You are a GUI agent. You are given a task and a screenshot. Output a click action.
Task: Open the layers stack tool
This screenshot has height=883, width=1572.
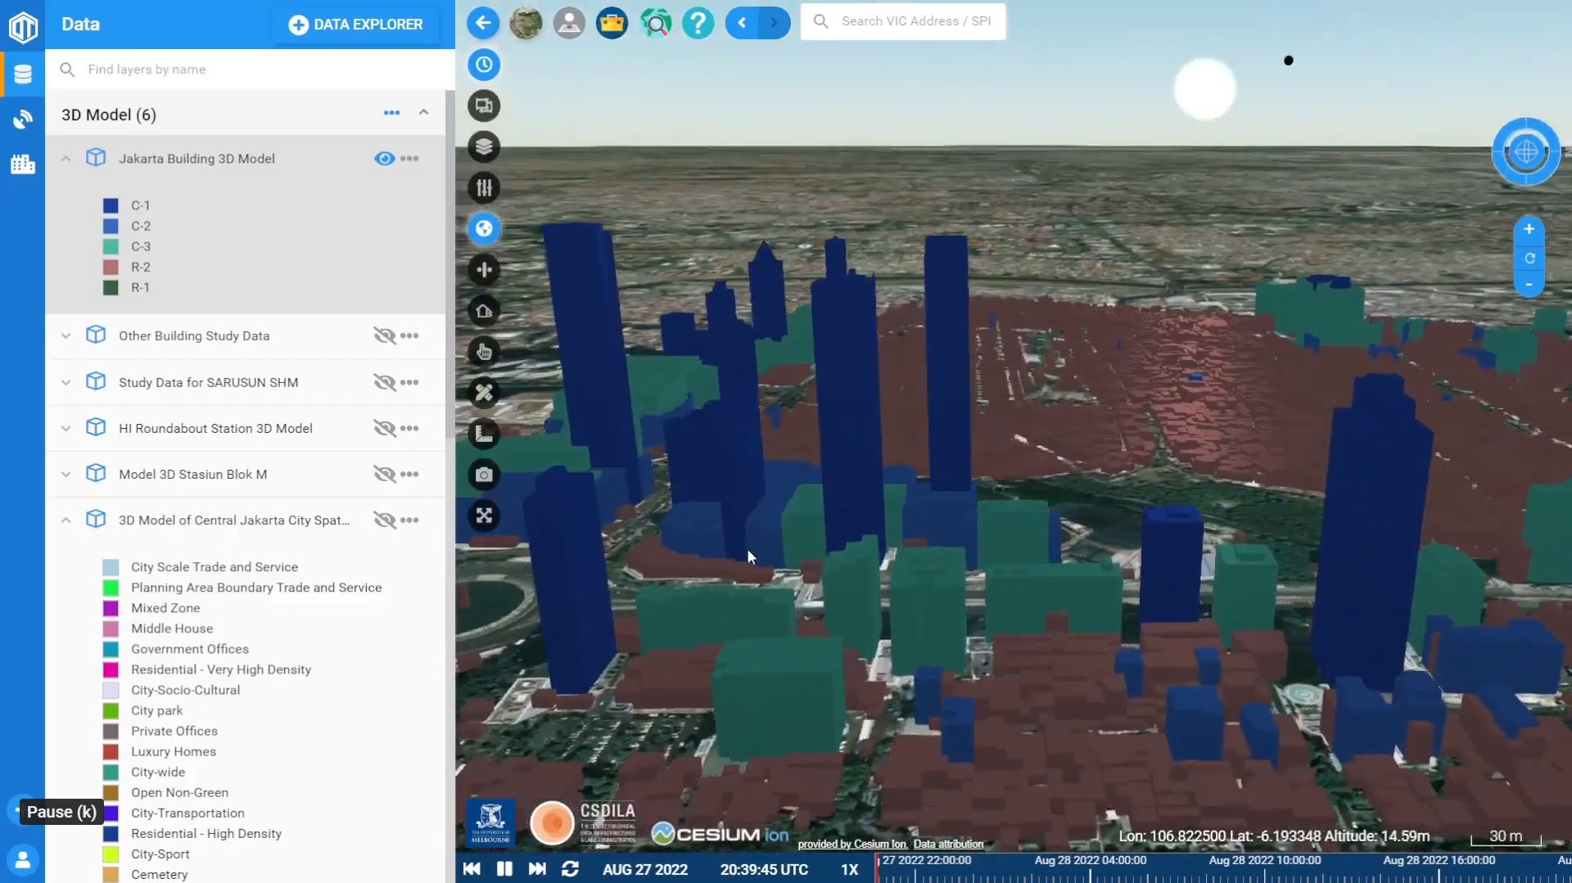click(484, 146)
